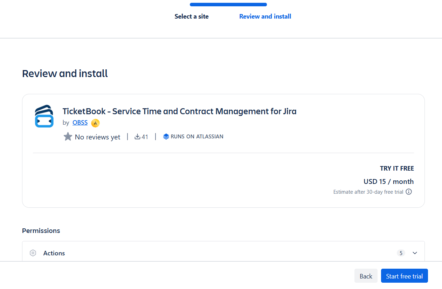Viewport: 442px width, 289px height.
Task: Expand the Actions permissions chevron
Action: pos(415,253)
